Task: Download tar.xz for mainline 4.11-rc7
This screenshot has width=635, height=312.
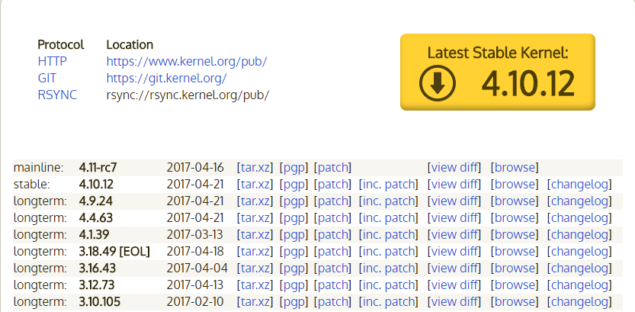Action: [255, 167]
